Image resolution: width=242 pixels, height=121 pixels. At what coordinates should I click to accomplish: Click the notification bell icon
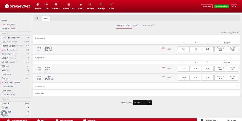click(x=4, y=113)
